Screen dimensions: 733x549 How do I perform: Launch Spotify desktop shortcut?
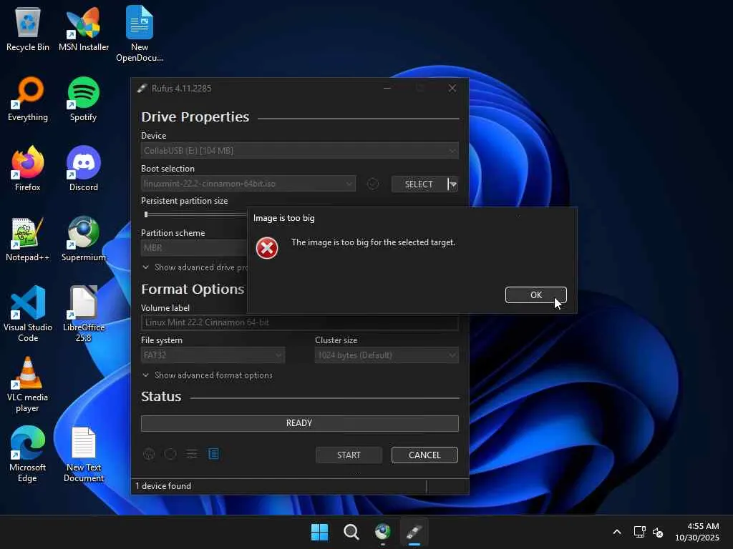83,99
